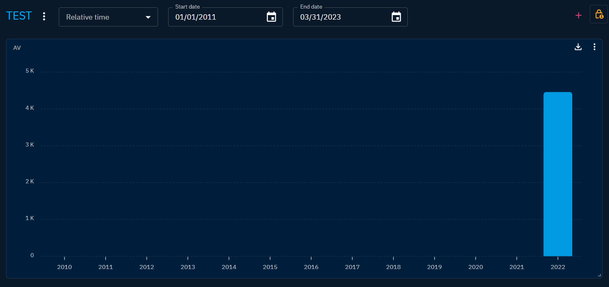The image size is (609, 287).
Task: Select the 2016 label on the x-axis
Action: 311,267
